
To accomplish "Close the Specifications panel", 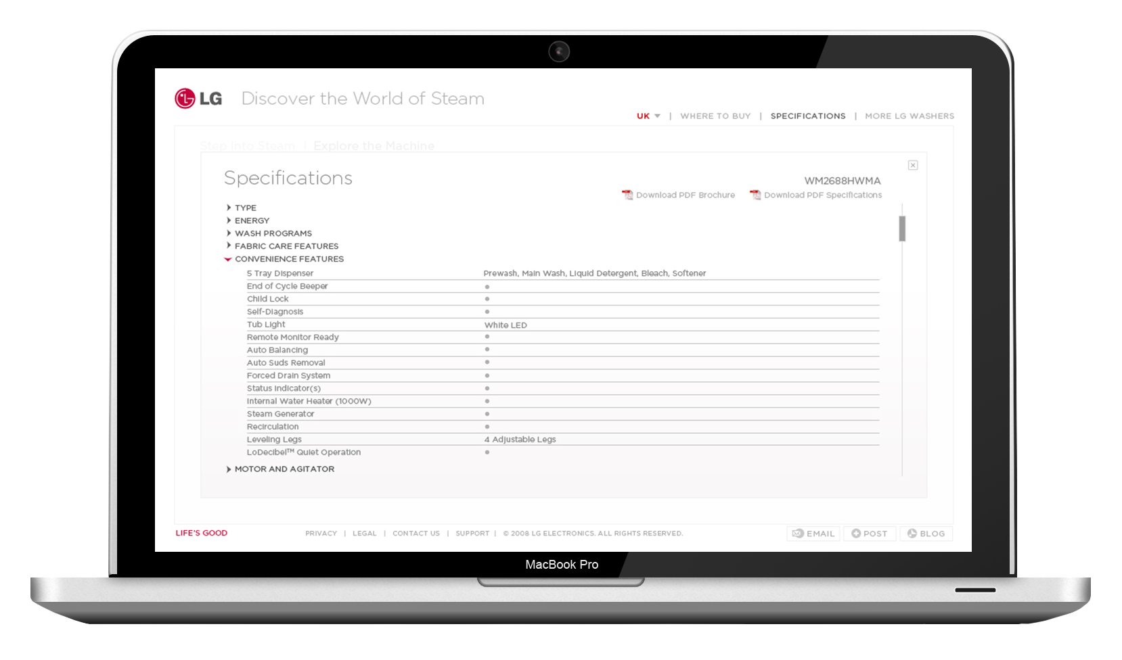I will click(x=913, y=165).
